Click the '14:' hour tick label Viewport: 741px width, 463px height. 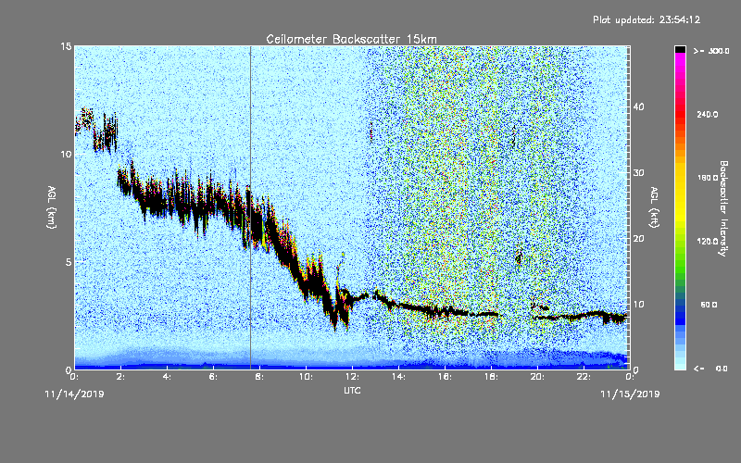399,377
